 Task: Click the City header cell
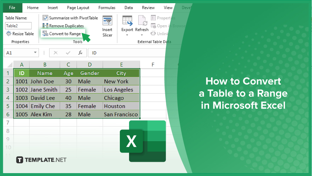(x=121, y=73)
